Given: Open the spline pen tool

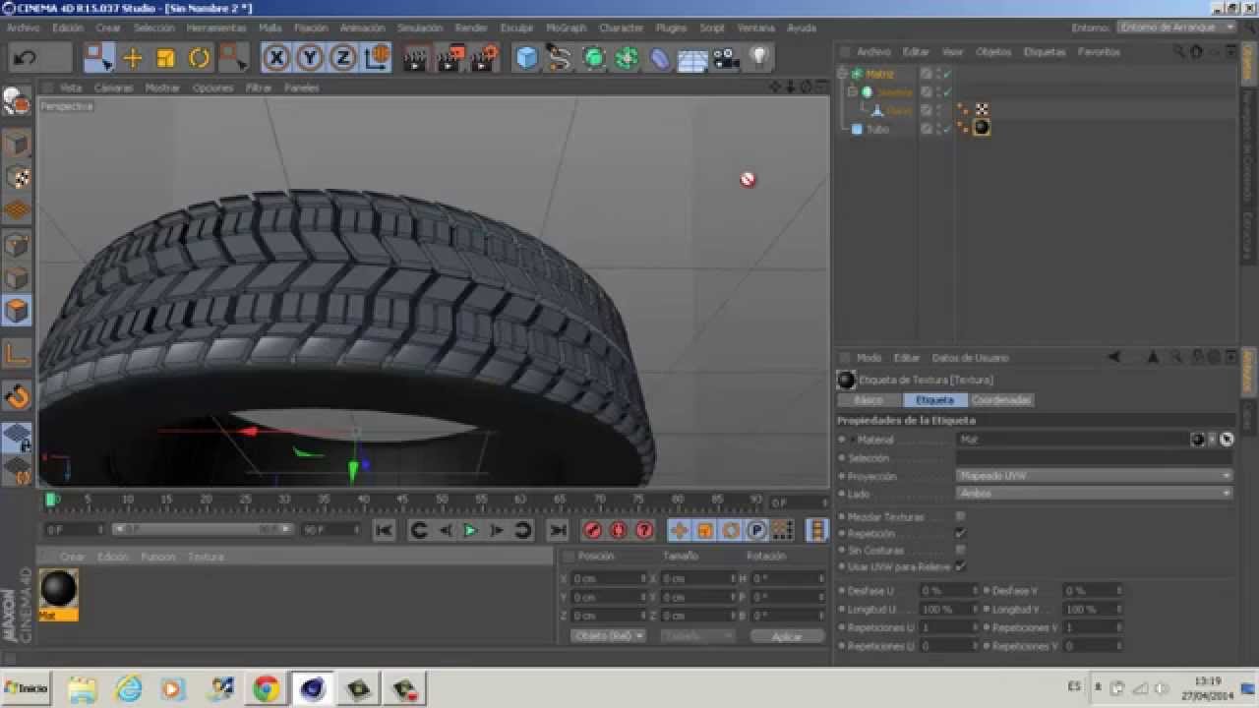Looking at the screenshot, I should (560, 58).
